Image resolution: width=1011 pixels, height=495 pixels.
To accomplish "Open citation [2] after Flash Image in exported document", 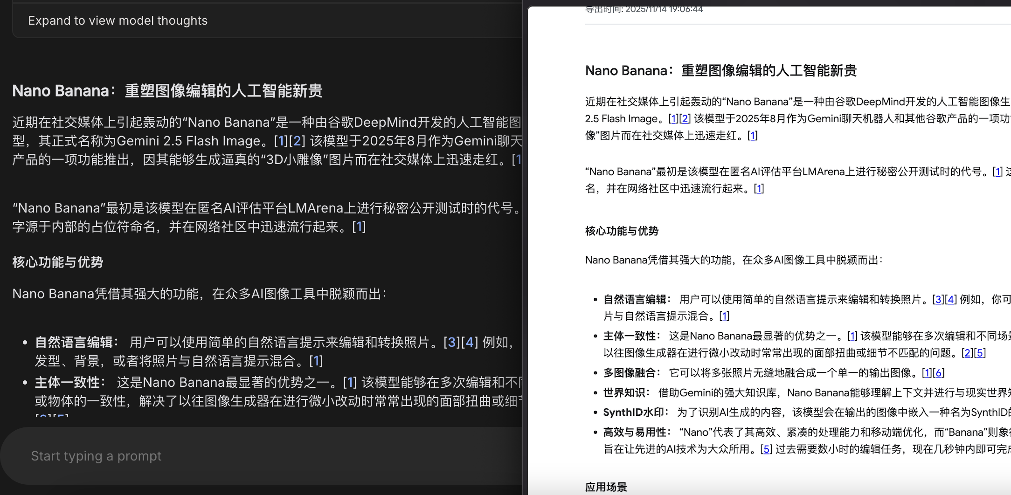I will (684, 118).
